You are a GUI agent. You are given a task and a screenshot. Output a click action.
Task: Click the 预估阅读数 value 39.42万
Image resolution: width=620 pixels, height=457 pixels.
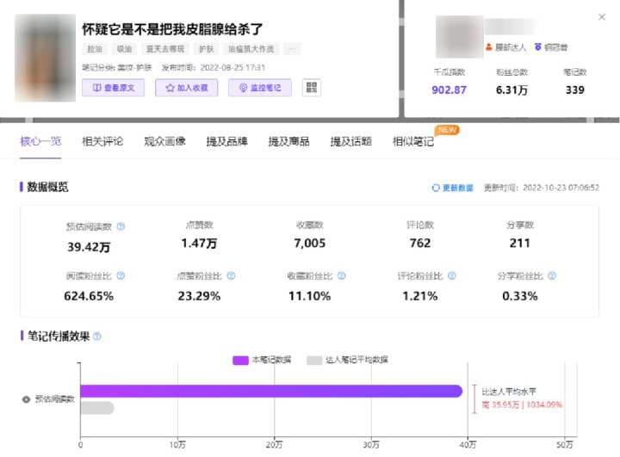(x=89, y=247)
